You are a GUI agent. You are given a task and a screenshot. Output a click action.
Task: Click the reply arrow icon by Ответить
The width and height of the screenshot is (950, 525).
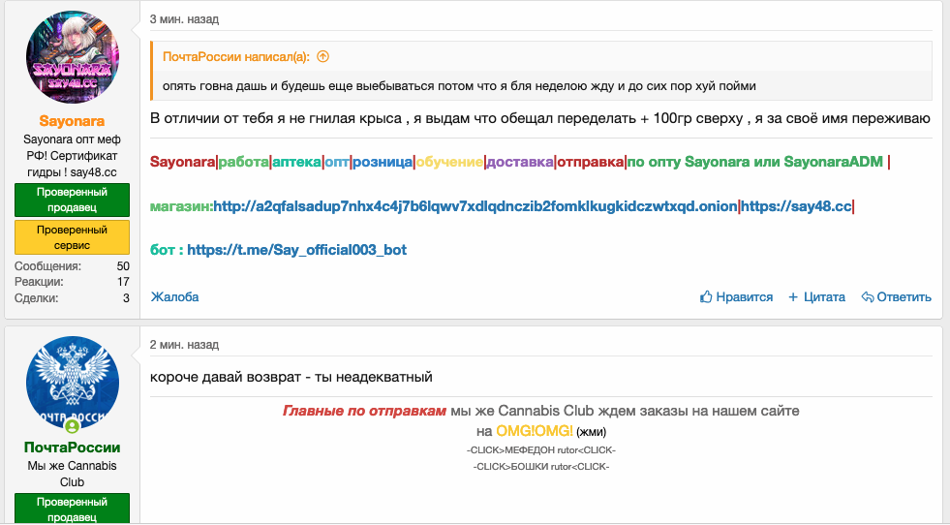click(868, 297)
